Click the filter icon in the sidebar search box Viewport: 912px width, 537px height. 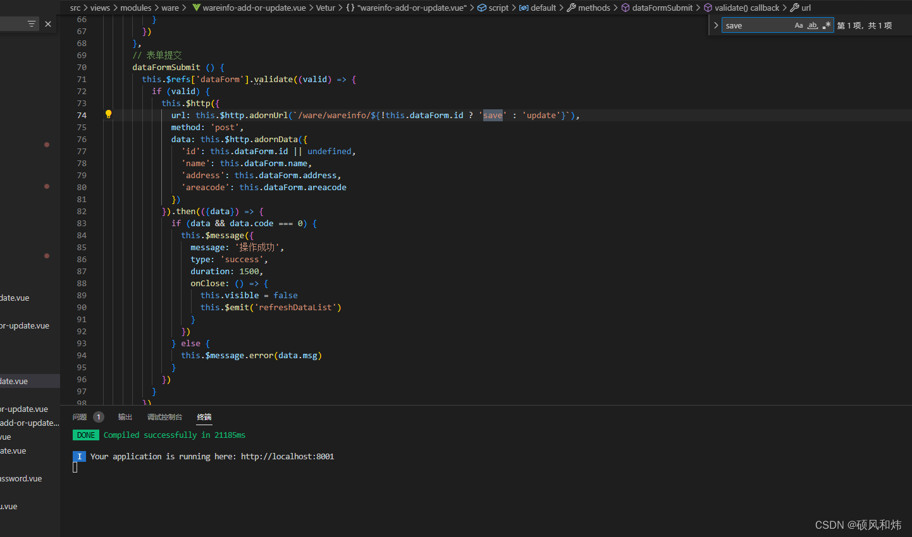point(32,24)
